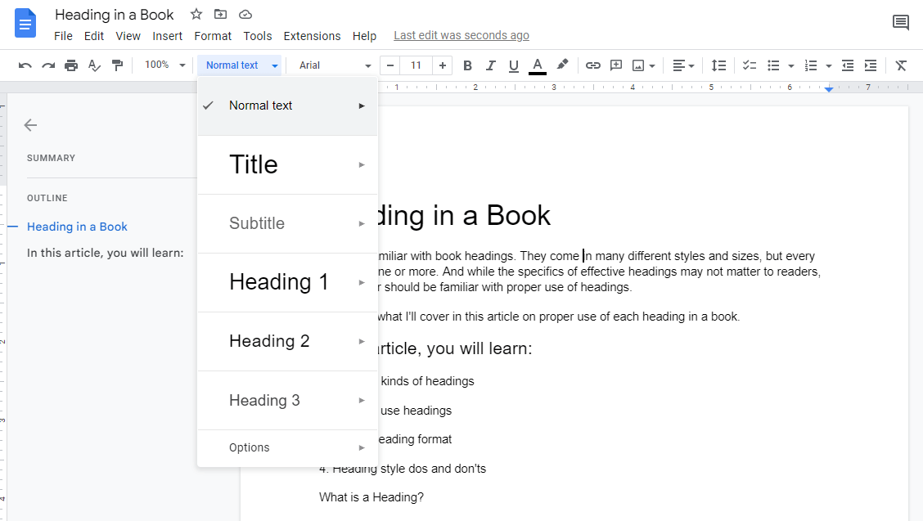Star the document next to its title
Screen dimensions: 923x521
[195, 14]
